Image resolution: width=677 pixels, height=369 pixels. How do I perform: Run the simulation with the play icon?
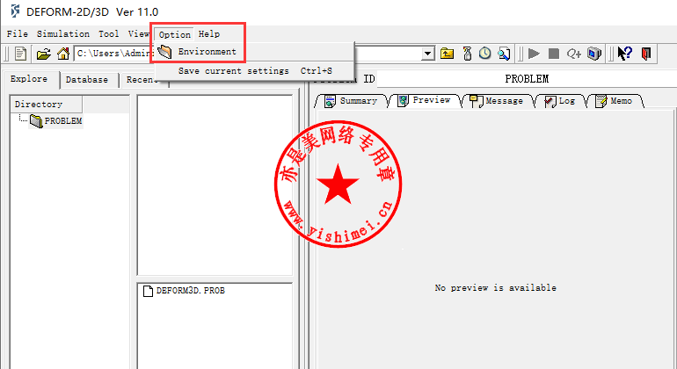534,54
